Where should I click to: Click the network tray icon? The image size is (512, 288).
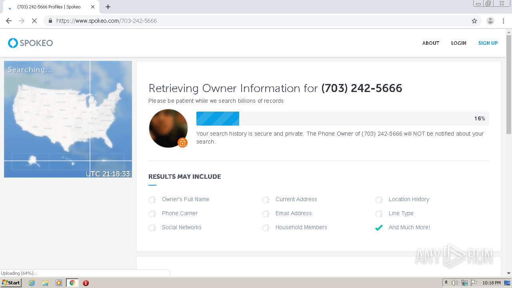(x=464, y=283)
